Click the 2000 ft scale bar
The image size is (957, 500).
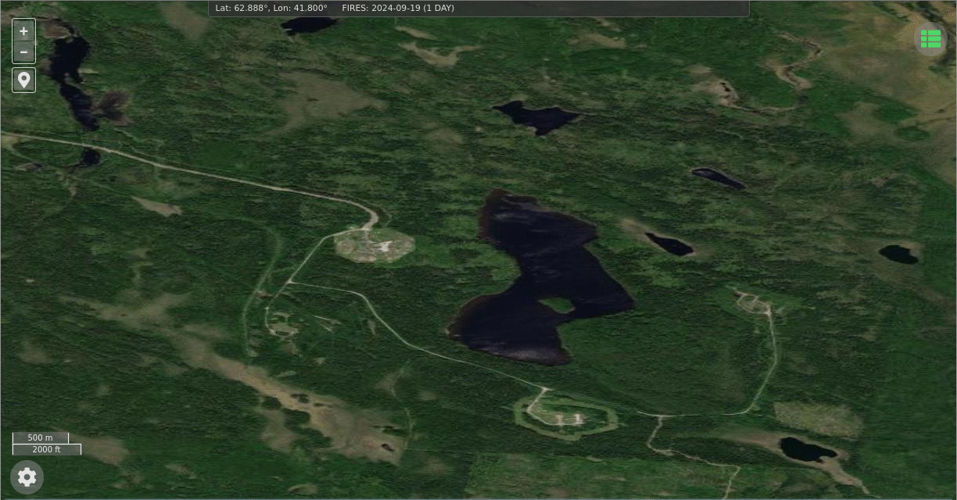point(47,449)
